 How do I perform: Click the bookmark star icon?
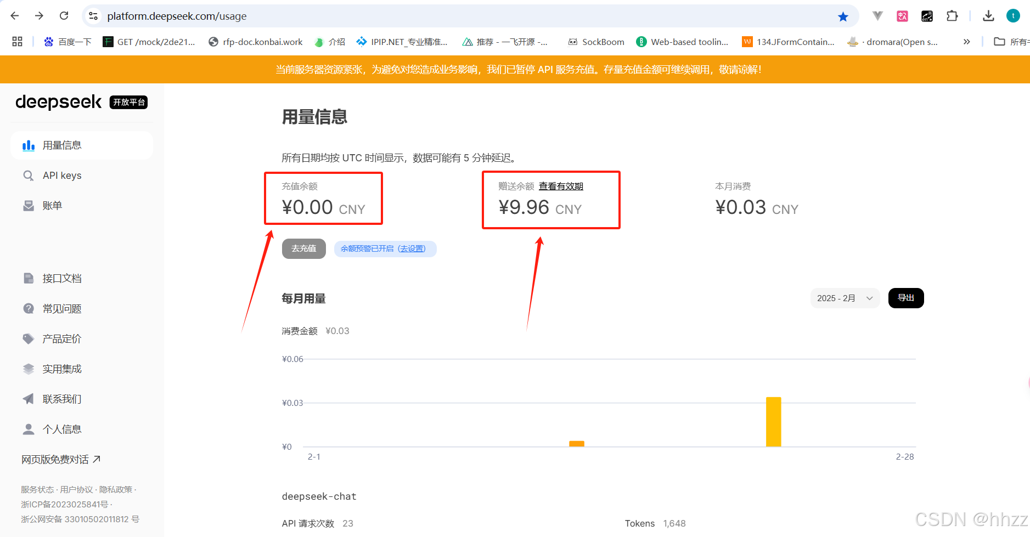[x=843, y=16]
